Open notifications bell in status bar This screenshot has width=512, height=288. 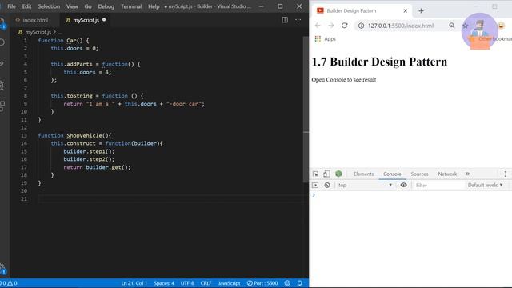pos(300,283)
